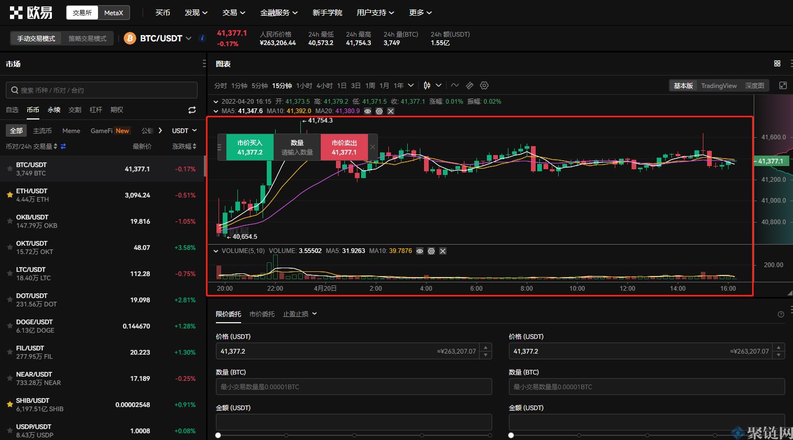Select the candlestick chart type icon
The height and width of the screenshot is (440, 793).
click(428, 85)
